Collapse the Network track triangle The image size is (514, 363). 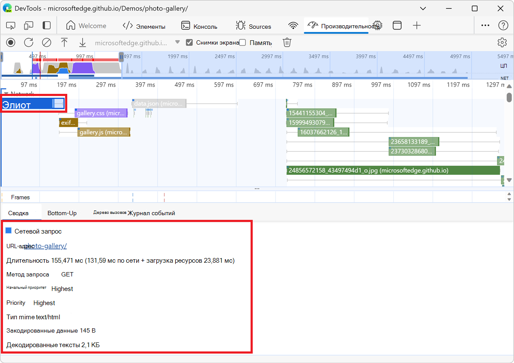point(6,93)
